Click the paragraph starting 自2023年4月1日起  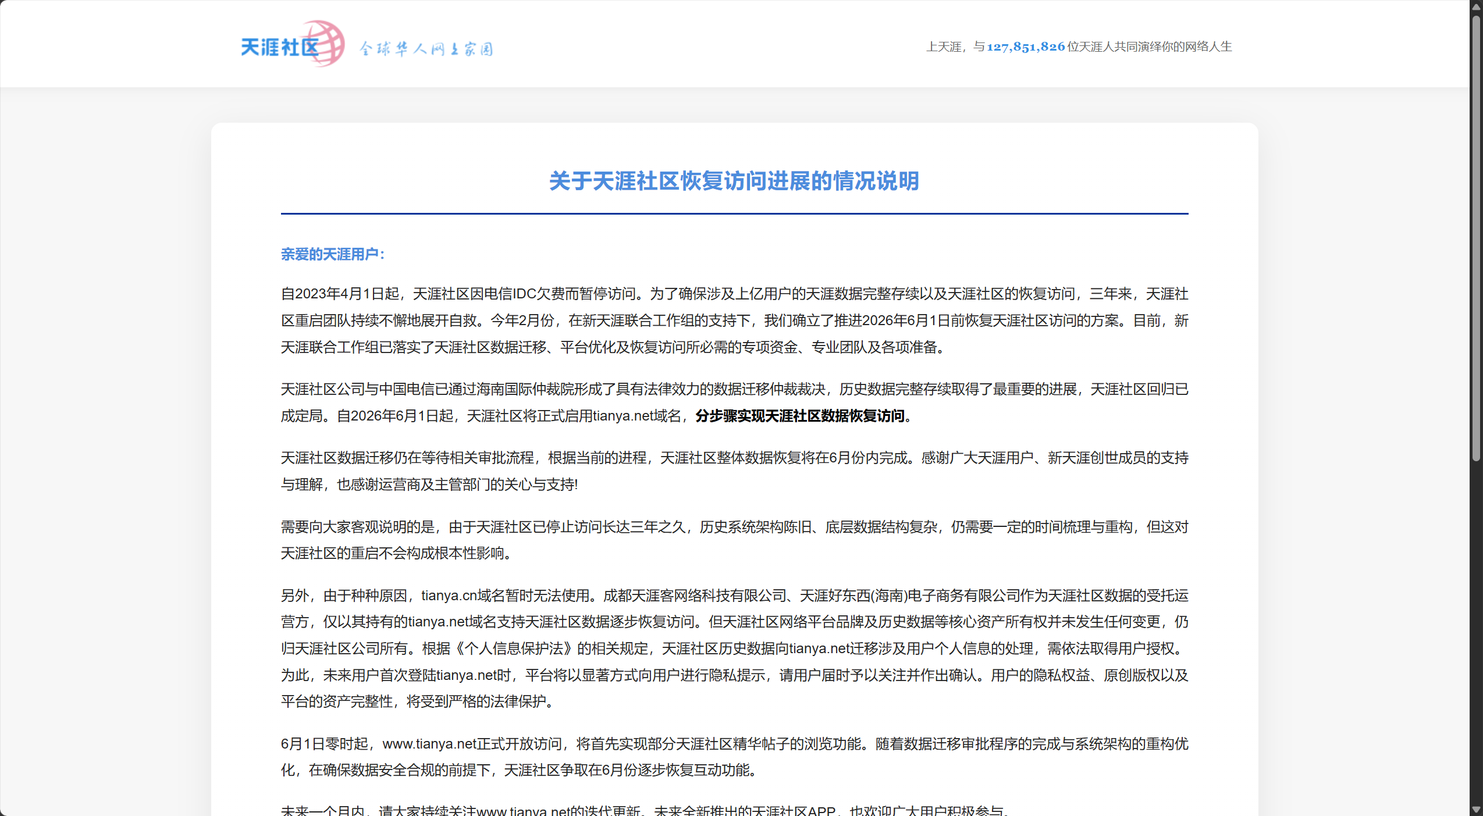pos(734,320)
